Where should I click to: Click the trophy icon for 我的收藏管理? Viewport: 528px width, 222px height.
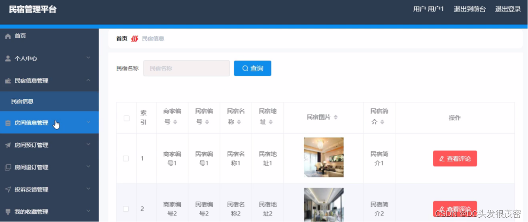(x=8, y=212)
